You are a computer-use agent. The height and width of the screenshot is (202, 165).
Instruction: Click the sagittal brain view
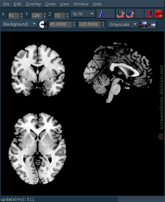click(118, 73)
